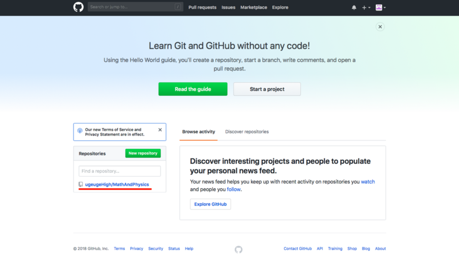Open the Blog footer link

366,249
